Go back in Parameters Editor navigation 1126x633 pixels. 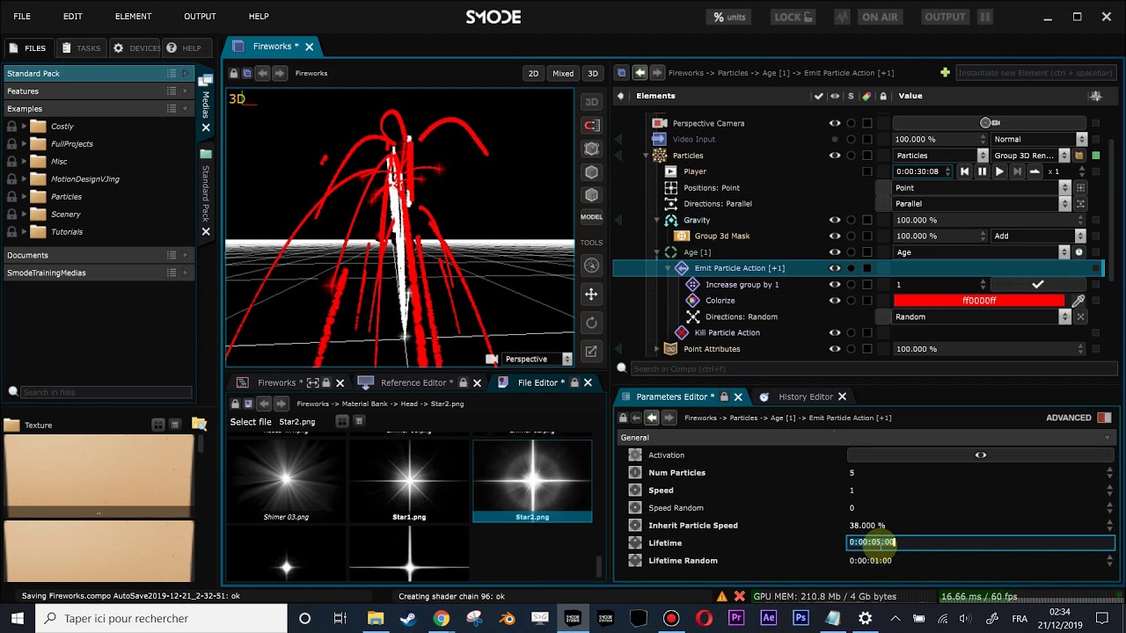pos(652,418)
